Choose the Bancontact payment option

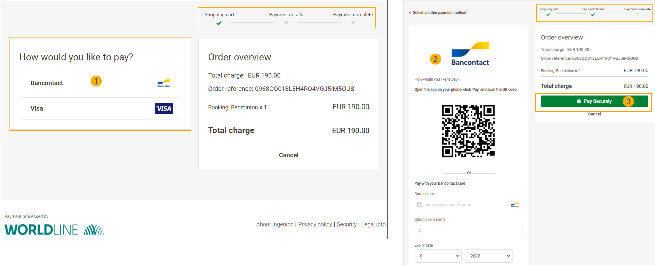[99, 83]
